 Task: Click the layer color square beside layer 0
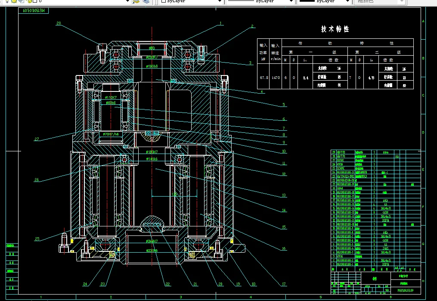34,1
